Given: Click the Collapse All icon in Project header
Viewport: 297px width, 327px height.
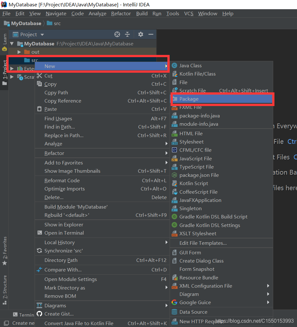Looking at the screenshot, I should [127, 34].
